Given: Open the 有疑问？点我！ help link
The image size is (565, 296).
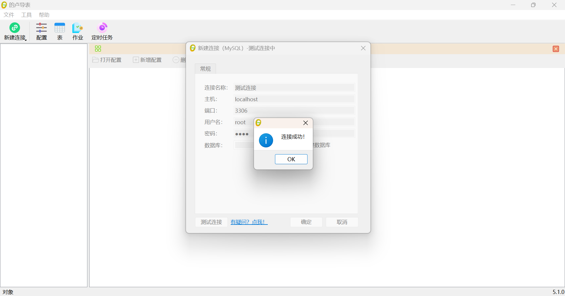Looking at the screenshot, I should [249, 222].
